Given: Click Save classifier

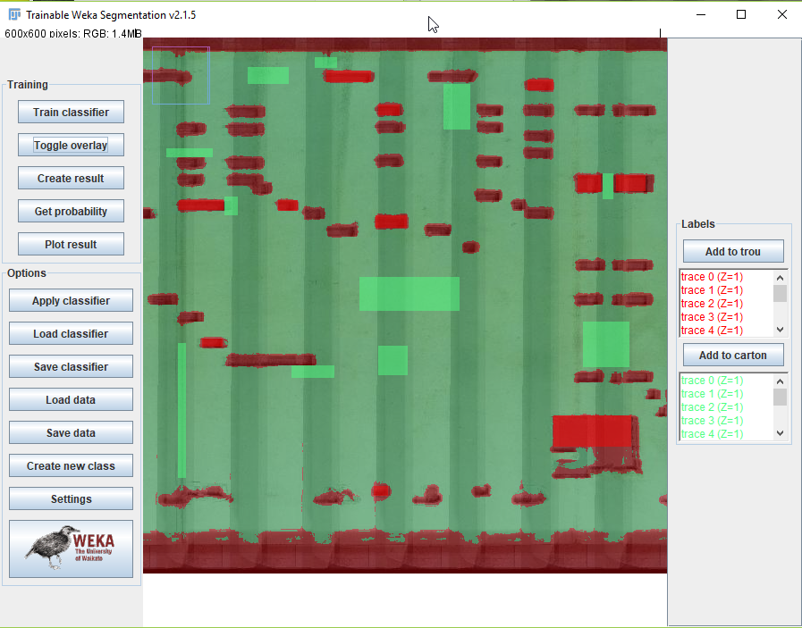Looking at the screenshot, I should (x=71, y=367).
